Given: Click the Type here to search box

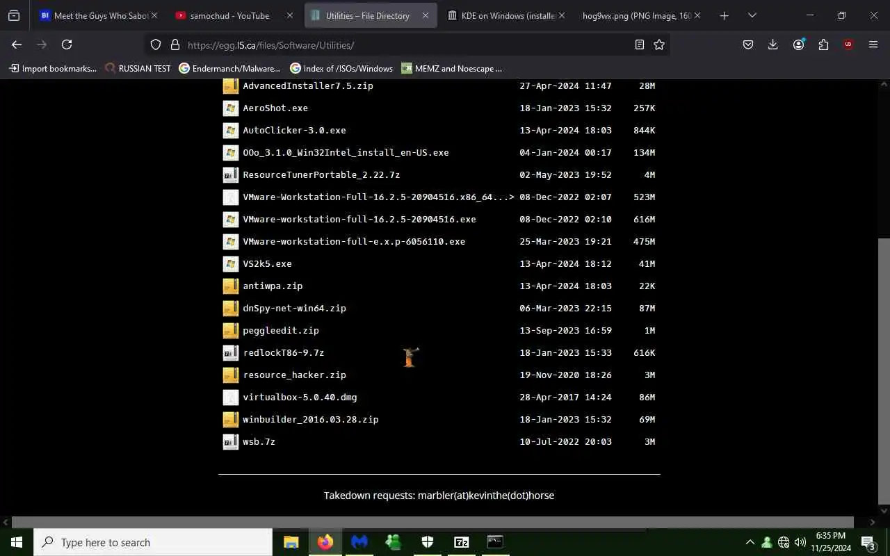Looking at the screenshot, I should click(x=153, y=542).
